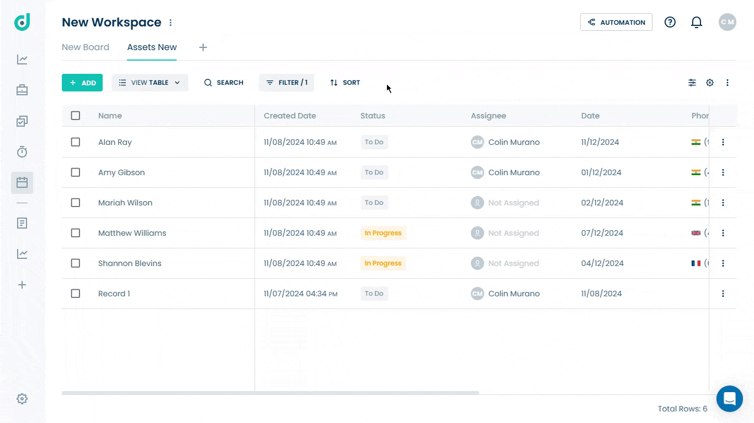Image resolution: width=754 pixels, height=423 pixels.
Task: Click the column adjust sliders icon
Action: click(x=692, y=83)
